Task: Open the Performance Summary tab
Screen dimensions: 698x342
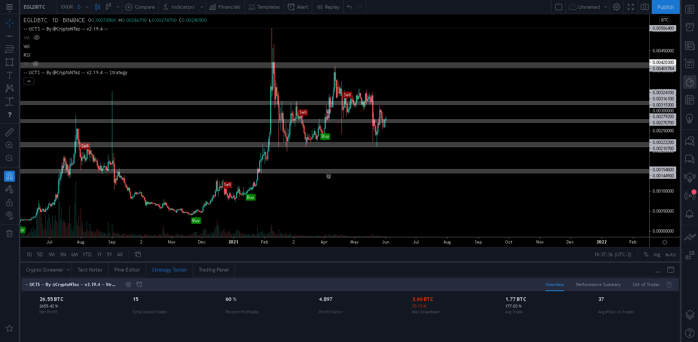Action: (598, 285)
